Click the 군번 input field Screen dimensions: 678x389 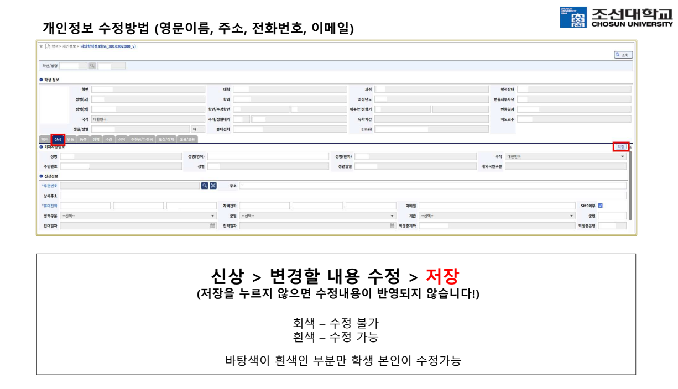pyautogui.click(x=612, y=215)
